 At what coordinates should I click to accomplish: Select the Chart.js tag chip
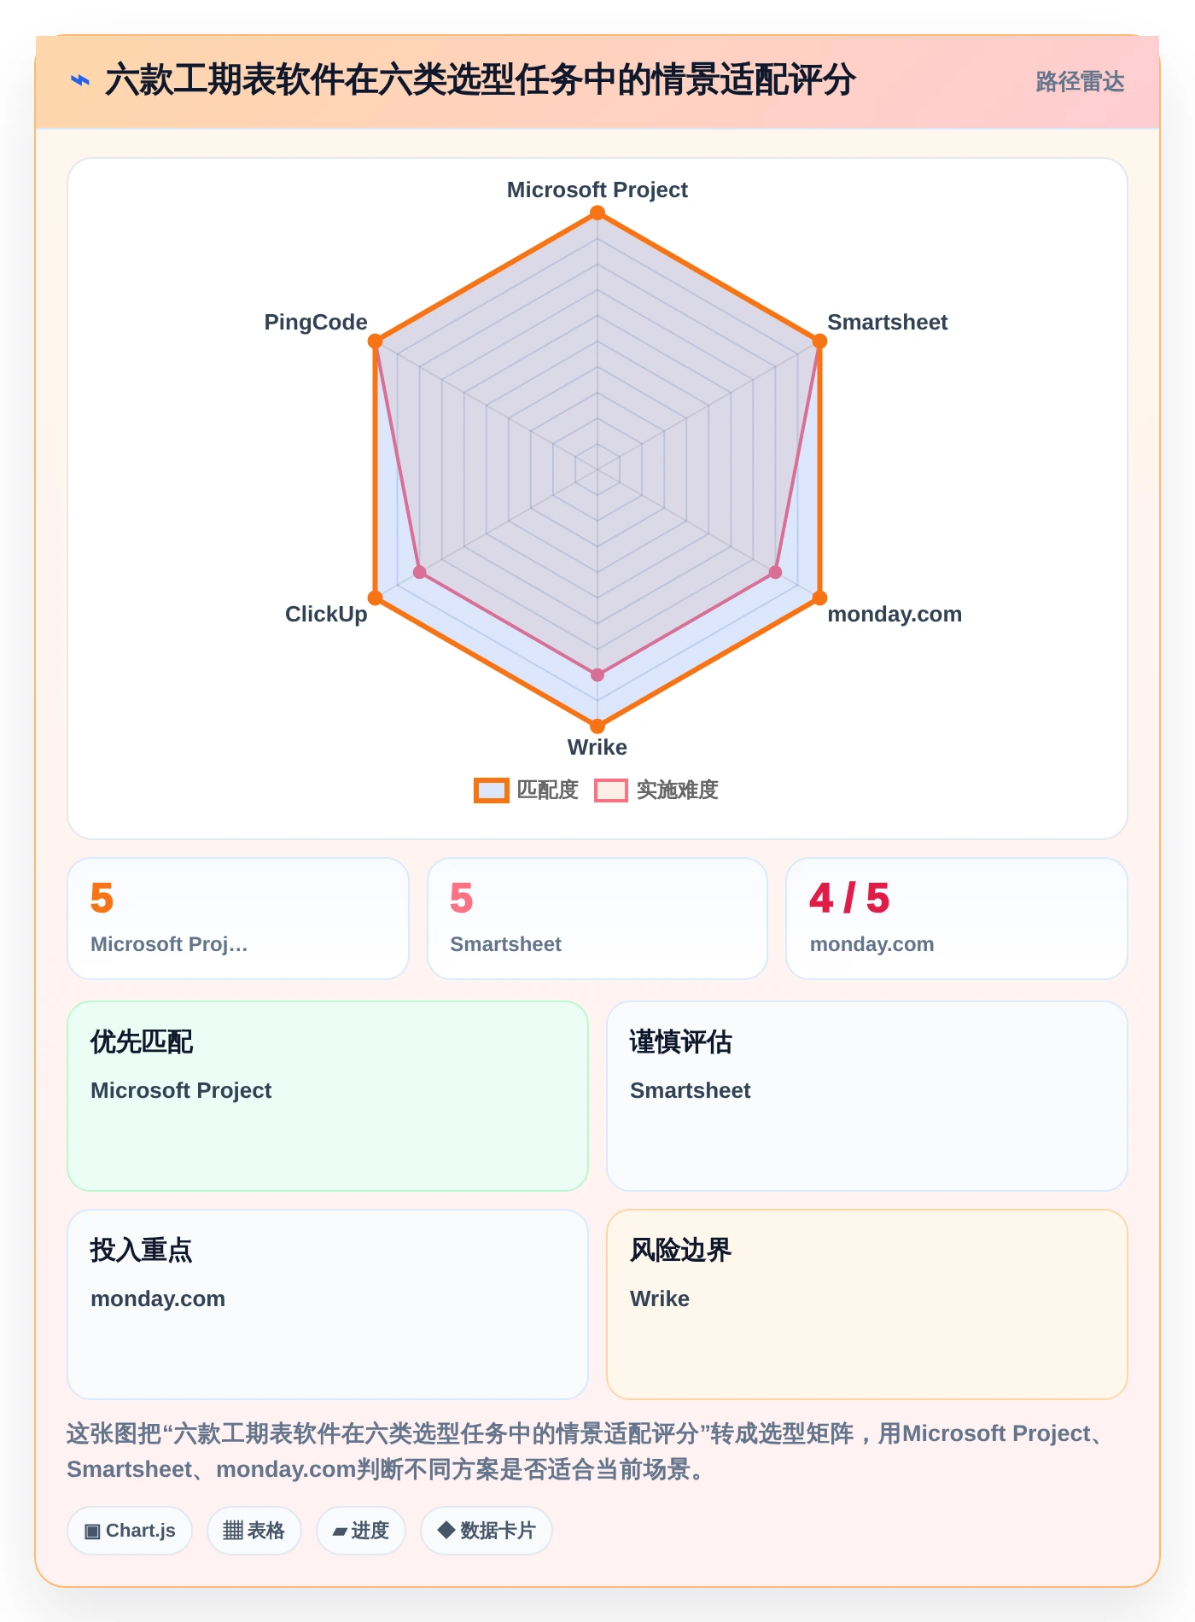pos(130,1531)
